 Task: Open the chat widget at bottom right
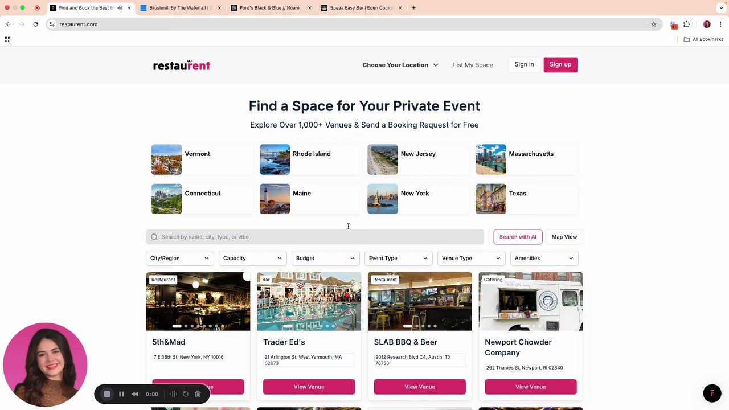click(712, 393)
